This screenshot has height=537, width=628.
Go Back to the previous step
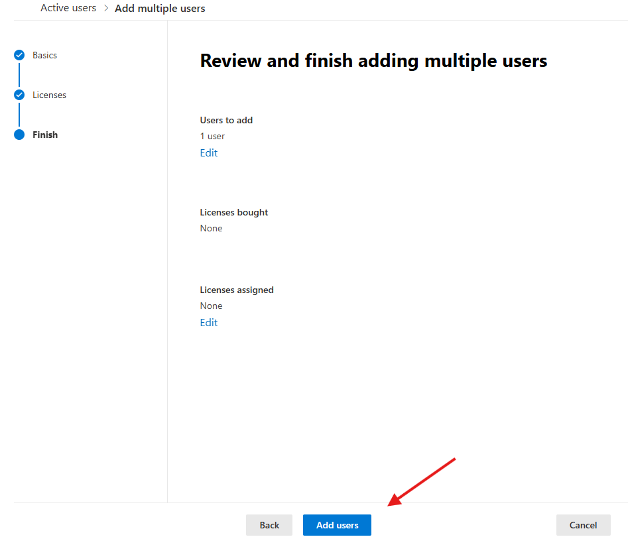click(x=269, y=525)
